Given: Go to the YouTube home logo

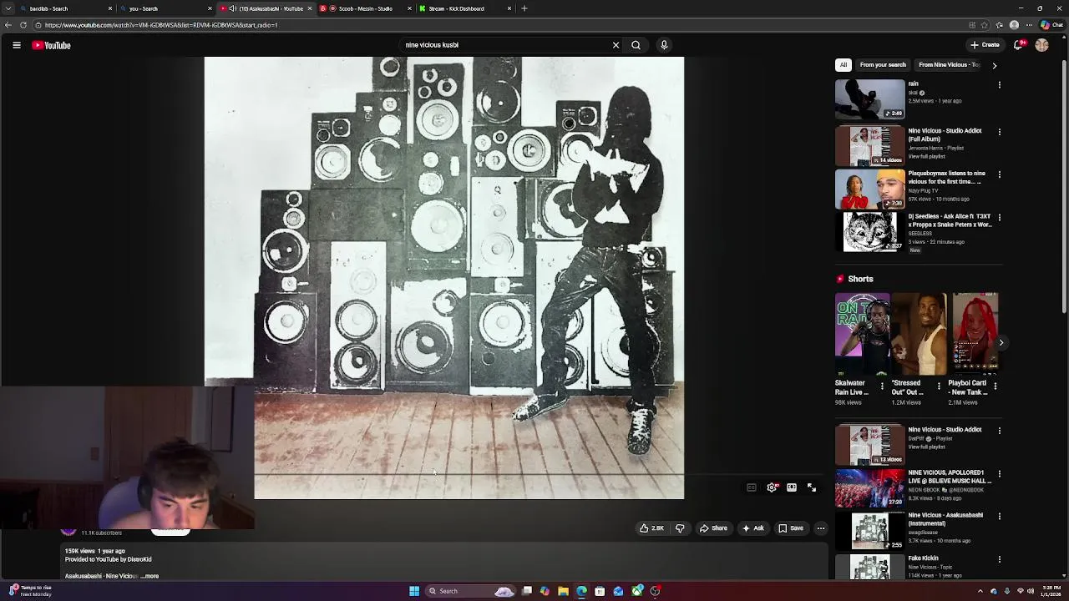Looking at the screenshot, I should pyautogui.click(x=52, y=45).
